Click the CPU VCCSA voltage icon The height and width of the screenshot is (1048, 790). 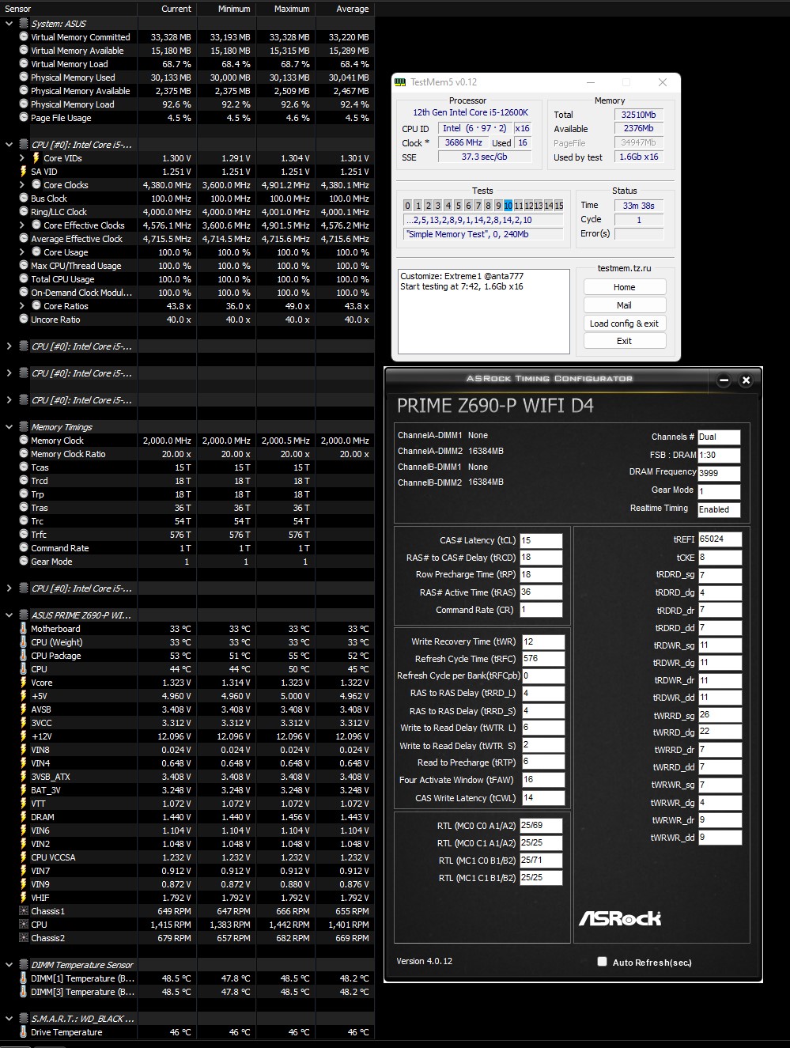click(x=24, y=857)
